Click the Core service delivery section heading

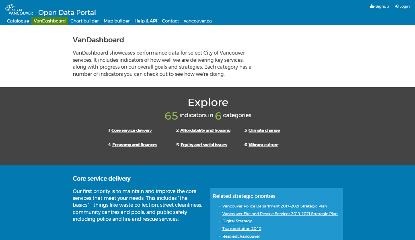(102, 179)
